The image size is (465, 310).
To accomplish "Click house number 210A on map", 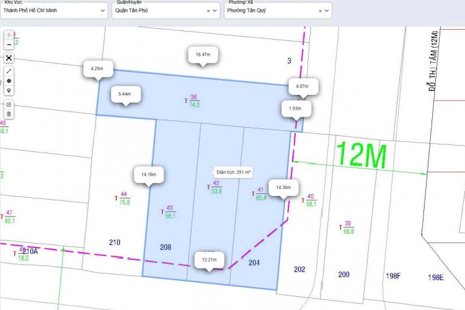I will click(x=30, y=252).
